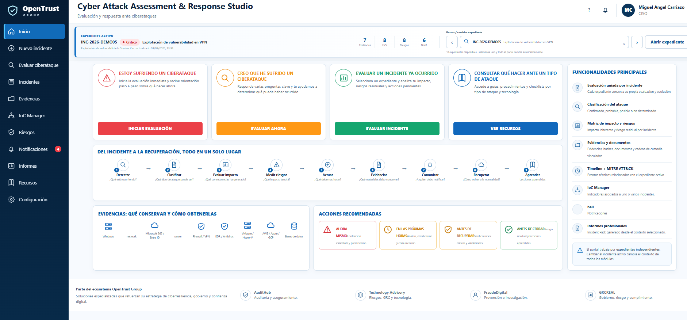Click the Comunicar step bell icon
The width and height of the screenshot is (687, 320).
click(430, 165)
